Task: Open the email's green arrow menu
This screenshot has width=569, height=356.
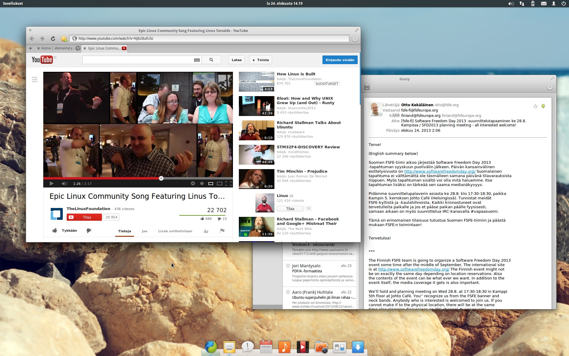Action: [543, 106]
